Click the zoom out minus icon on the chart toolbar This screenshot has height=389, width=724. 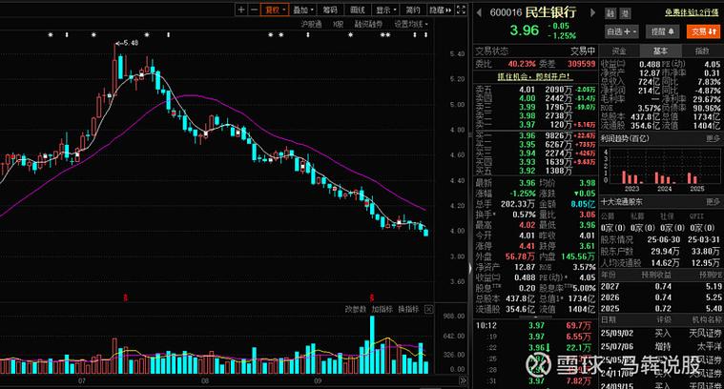pyautogui.click(x=254, y=10)
